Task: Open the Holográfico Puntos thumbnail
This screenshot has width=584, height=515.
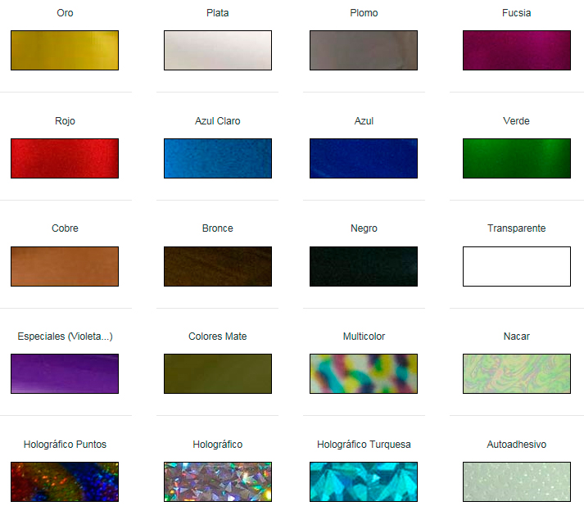Action: (x=65, y=482)
